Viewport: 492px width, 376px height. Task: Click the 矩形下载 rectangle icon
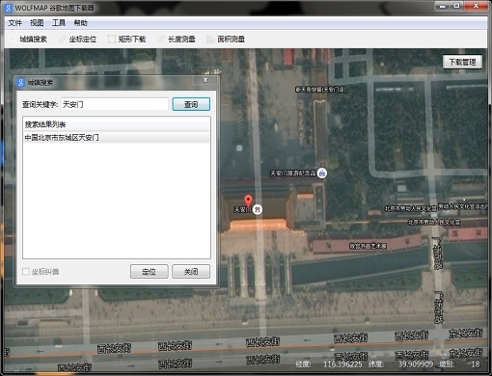pyautogui.click(x=112, y=40)
